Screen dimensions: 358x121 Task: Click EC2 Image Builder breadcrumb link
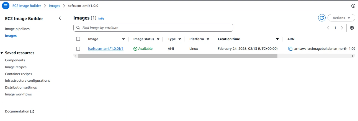pyautogui.click(x=27, y=6)
